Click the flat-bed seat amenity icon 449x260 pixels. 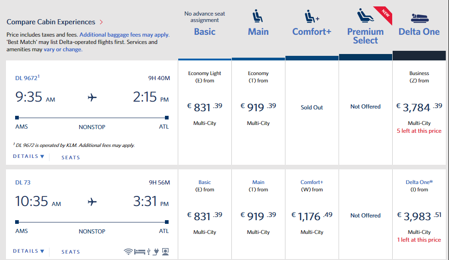(140, 251)
